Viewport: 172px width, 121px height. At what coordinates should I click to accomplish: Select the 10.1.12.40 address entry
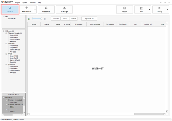[x=14, y=102]
